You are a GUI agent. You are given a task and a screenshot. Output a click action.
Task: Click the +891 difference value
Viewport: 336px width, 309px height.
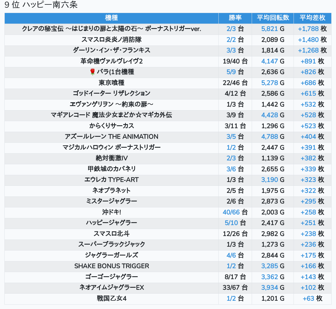click(308, 61)
